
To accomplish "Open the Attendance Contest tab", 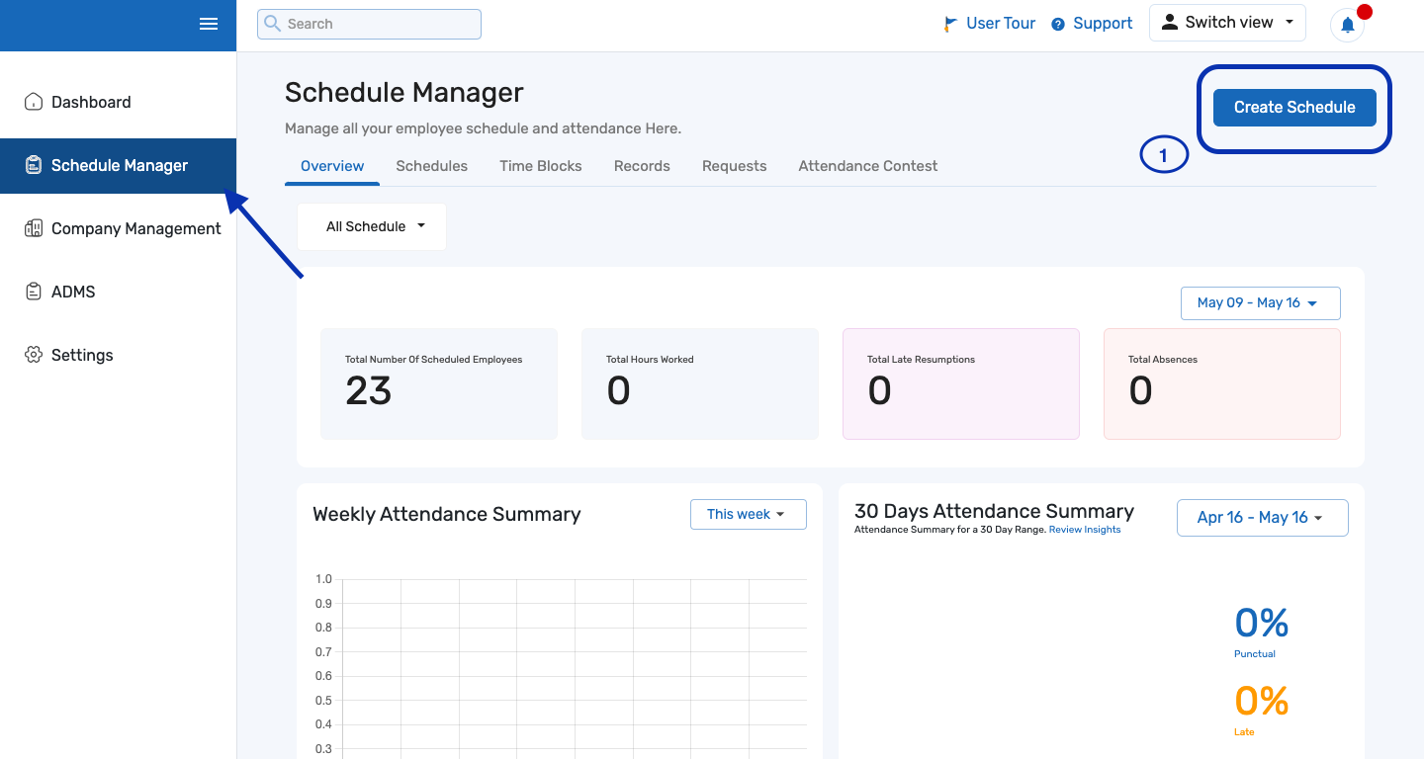I will pos(867,166).
